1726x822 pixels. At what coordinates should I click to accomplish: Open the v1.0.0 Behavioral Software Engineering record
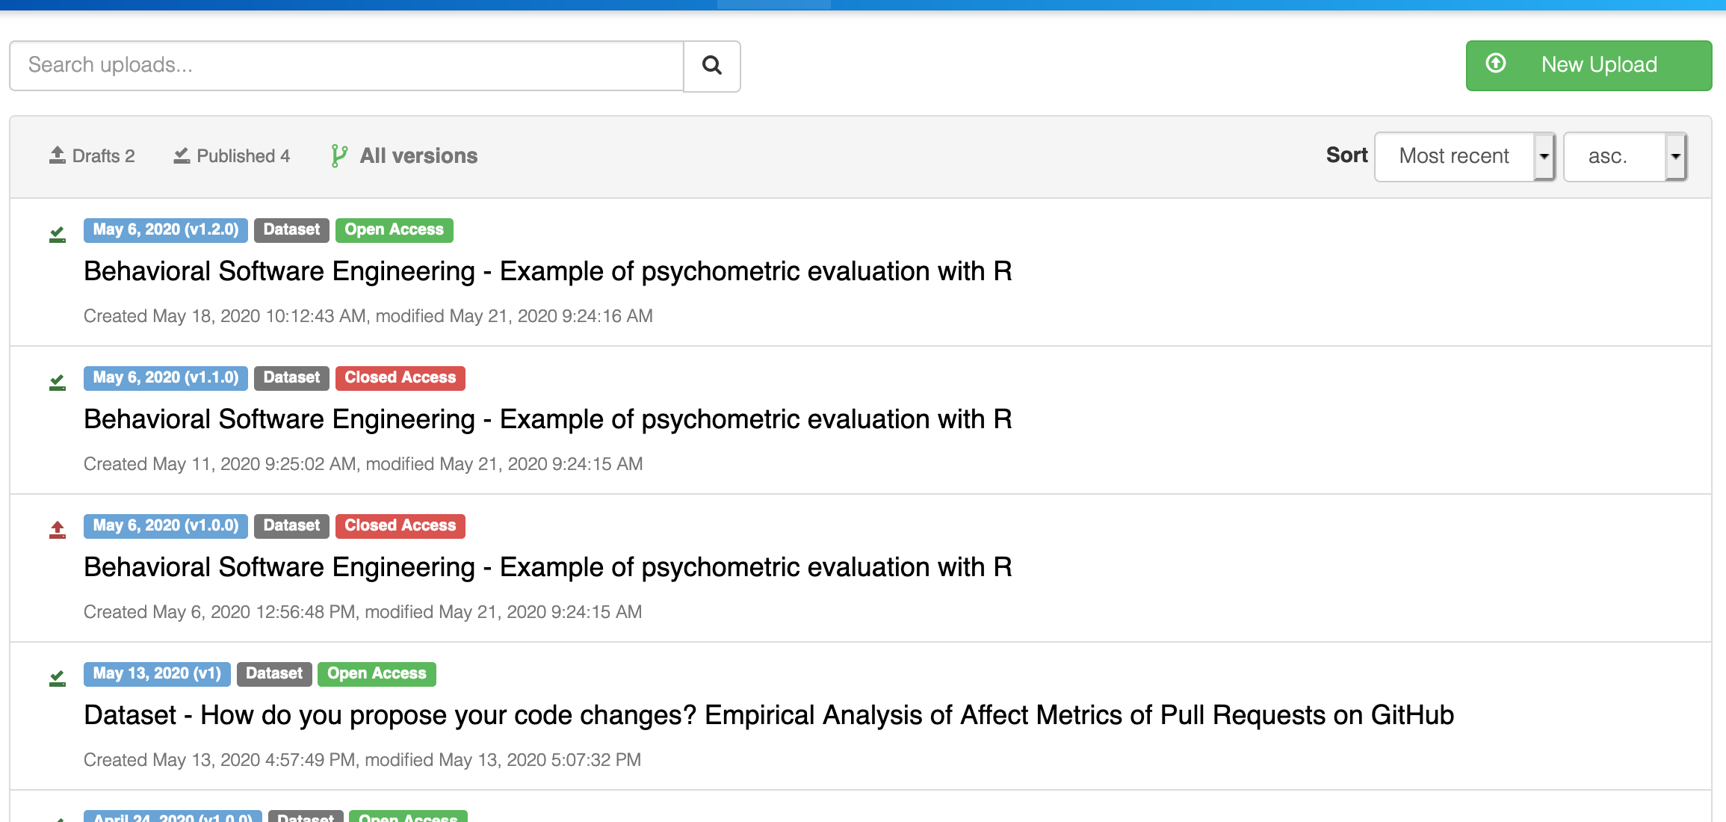click(548, 567)
